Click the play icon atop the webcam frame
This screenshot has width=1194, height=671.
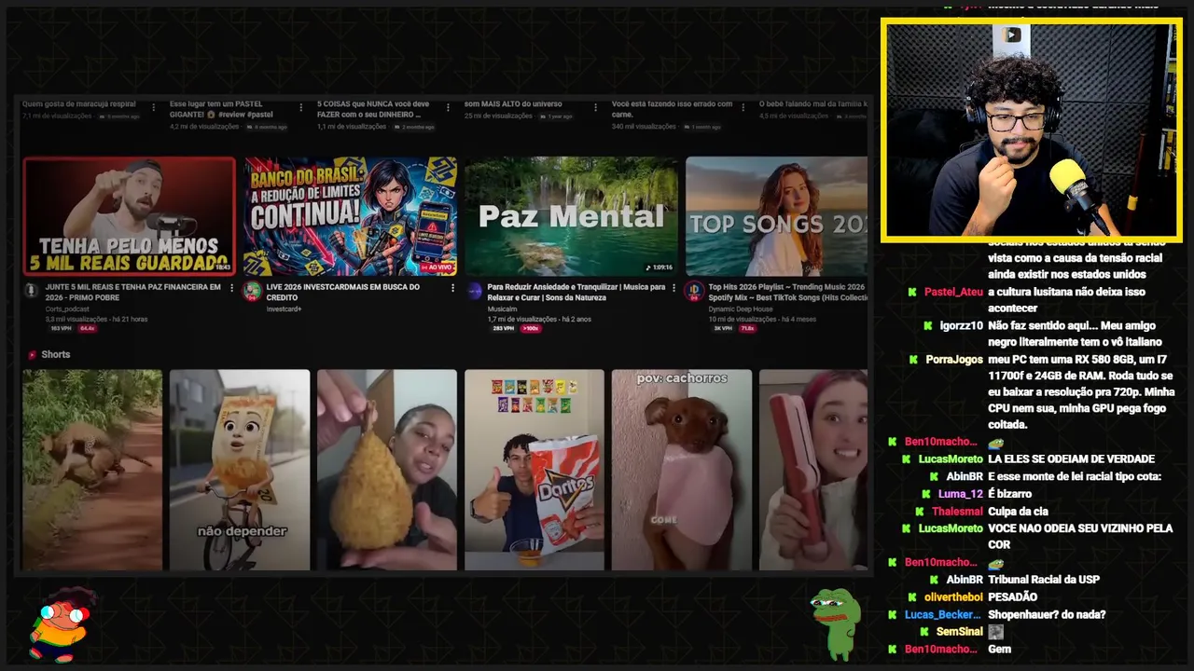click(1012, 35)
